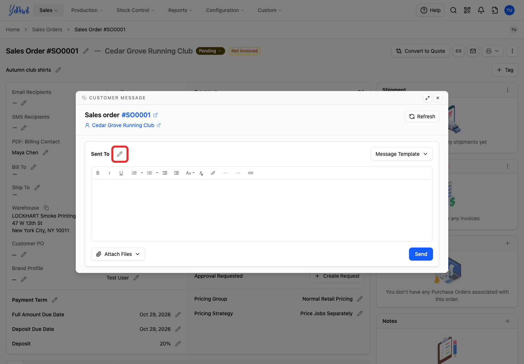Close the Customer Message dialog
524x364 pixels.
(438, 98)
